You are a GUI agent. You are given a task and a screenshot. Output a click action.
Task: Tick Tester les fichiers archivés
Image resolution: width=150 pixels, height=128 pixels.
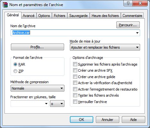click(x=75, y=95)
